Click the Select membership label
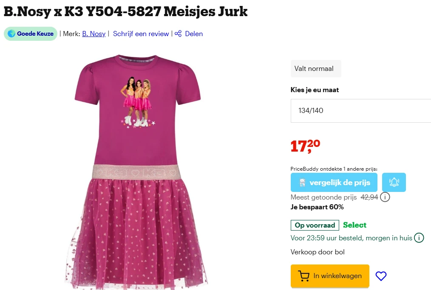Screen dimensions: 431x290 point(354,225)
